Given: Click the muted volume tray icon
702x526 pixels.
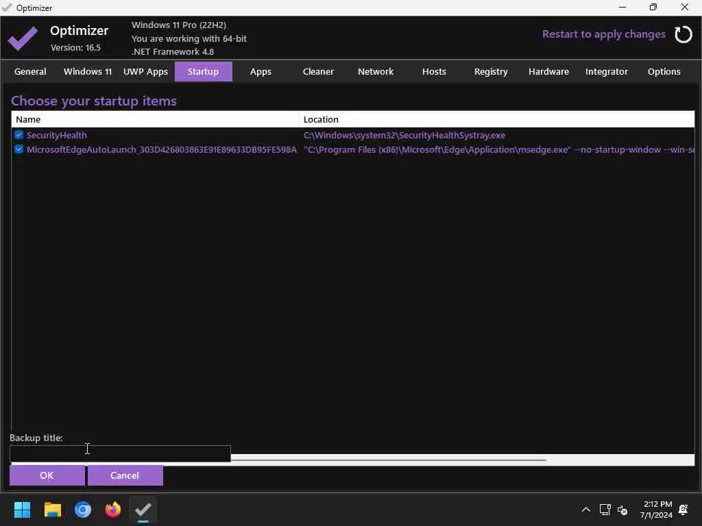Looking at the screenshot, I should click(x=622, y=510).
